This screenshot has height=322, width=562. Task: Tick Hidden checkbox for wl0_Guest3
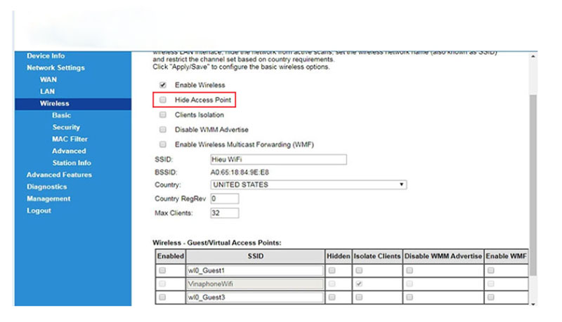tap(332, 297)
